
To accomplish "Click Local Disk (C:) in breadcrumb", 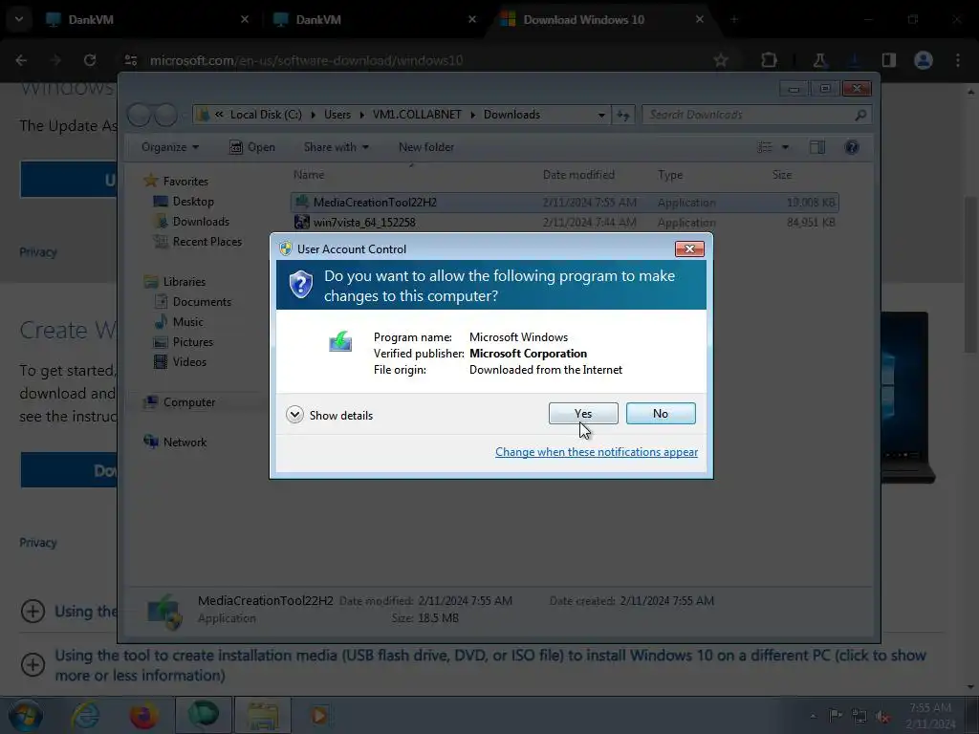I will click(x=266, y=115).
